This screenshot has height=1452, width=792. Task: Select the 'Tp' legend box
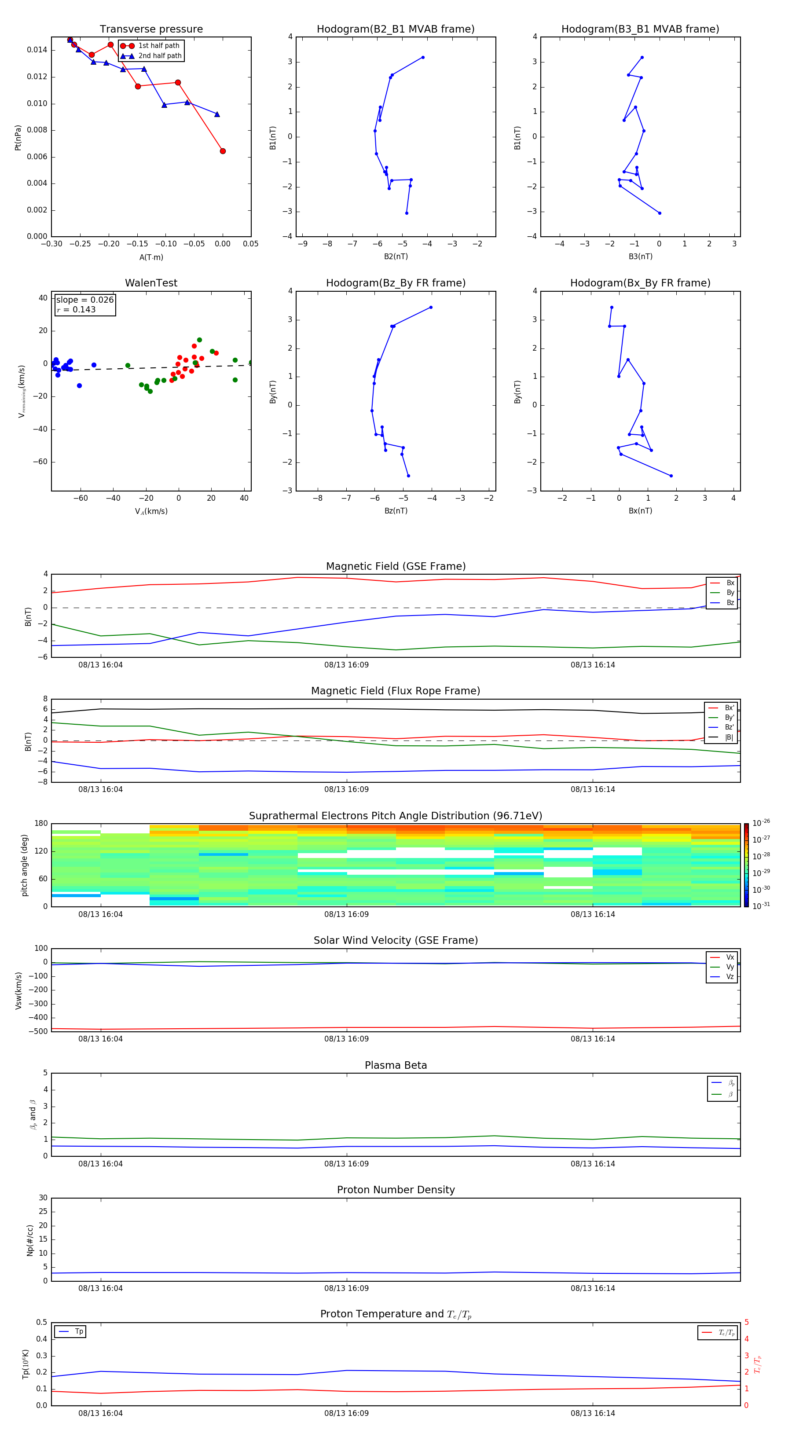(70, 1331)
